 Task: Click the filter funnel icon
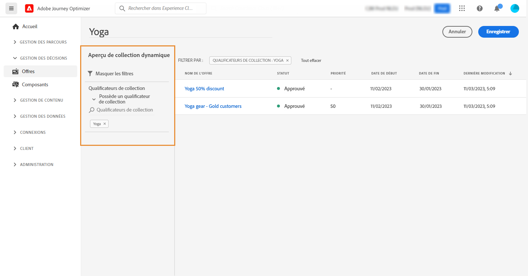[x=90, y=73]
